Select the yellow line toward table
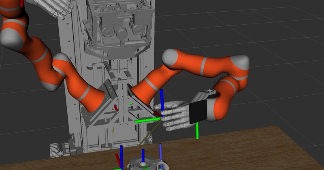Screen dimensions: 324x170 [x=149, y=133]
